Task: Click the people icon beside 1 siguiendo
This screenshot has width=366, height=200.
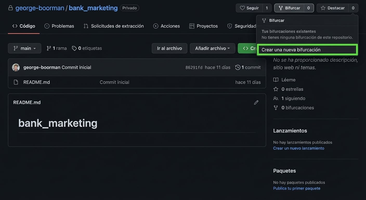Action: [276, 98]
